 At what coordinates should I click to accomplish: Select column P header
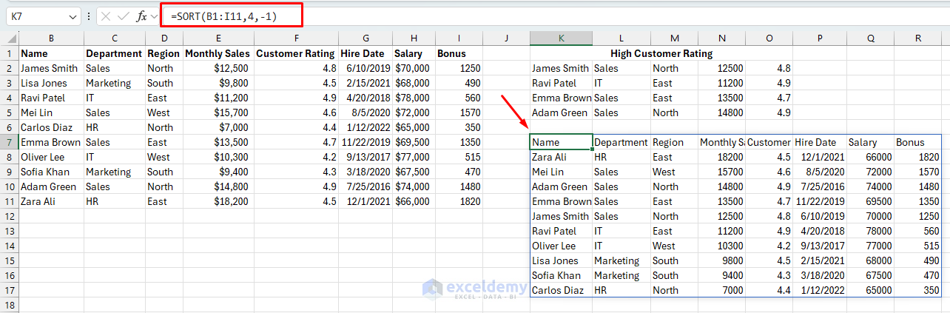tap(820, 38)
